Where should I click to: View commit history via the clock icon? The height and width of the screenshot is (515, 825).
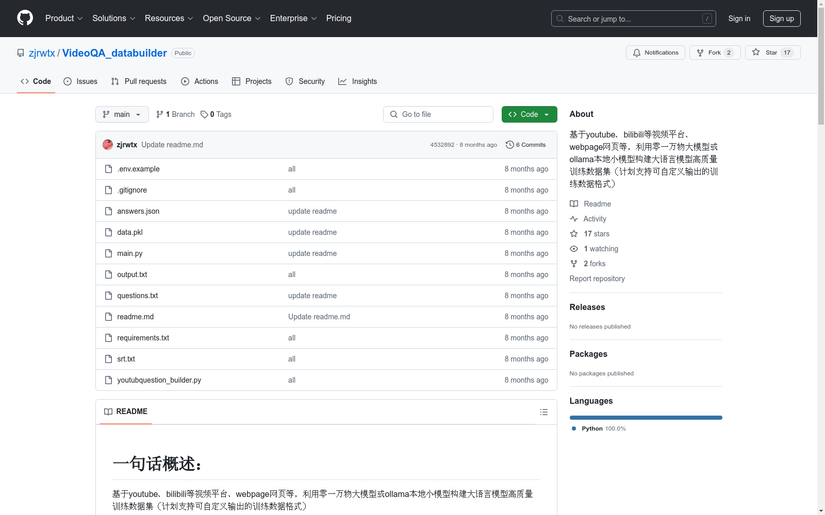[510, 145]
